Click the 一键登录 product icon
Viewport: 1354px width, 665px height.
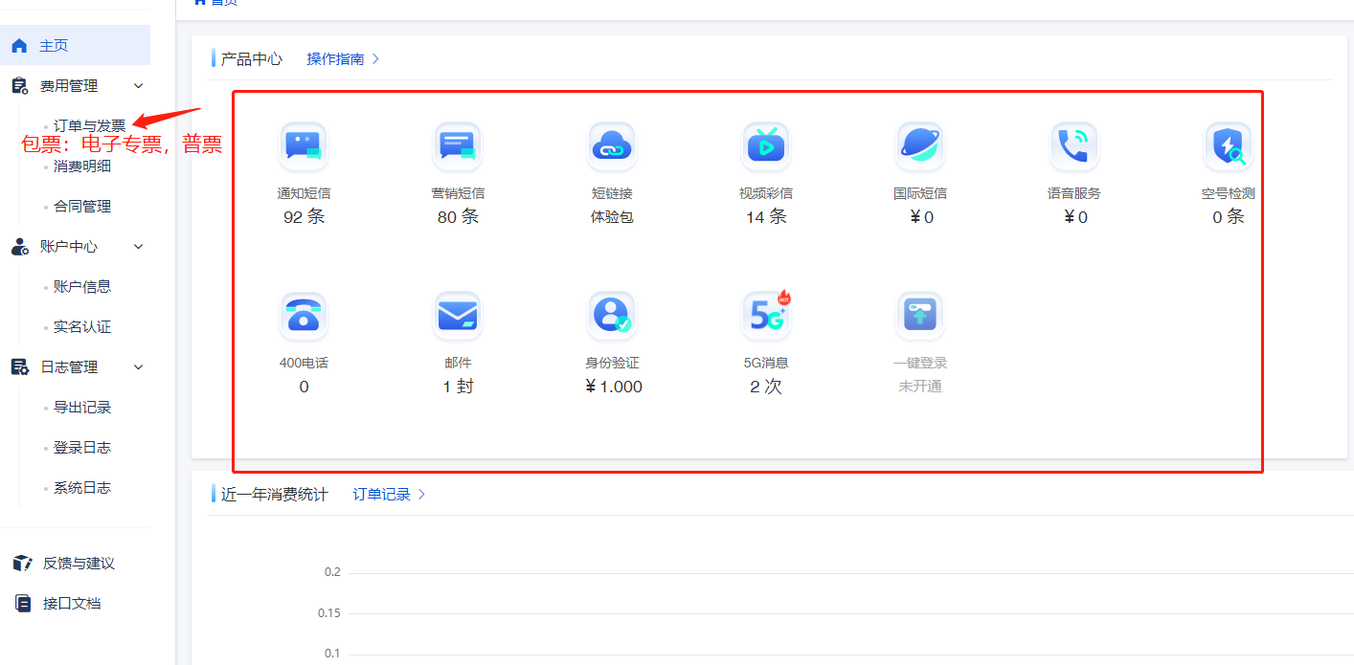pyautogui.click(x=920, y=316)
